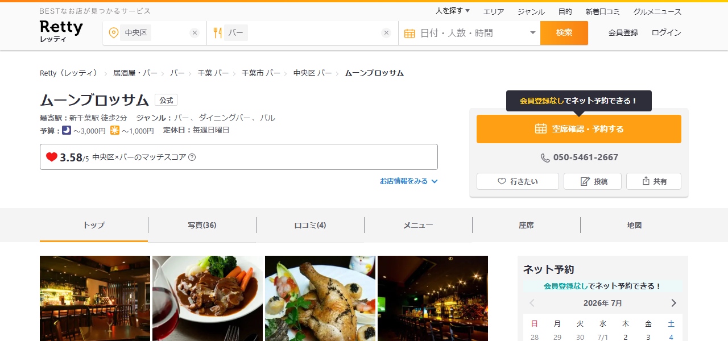
Task: Click the location pin icon in search
Action: tap(113, 33)
